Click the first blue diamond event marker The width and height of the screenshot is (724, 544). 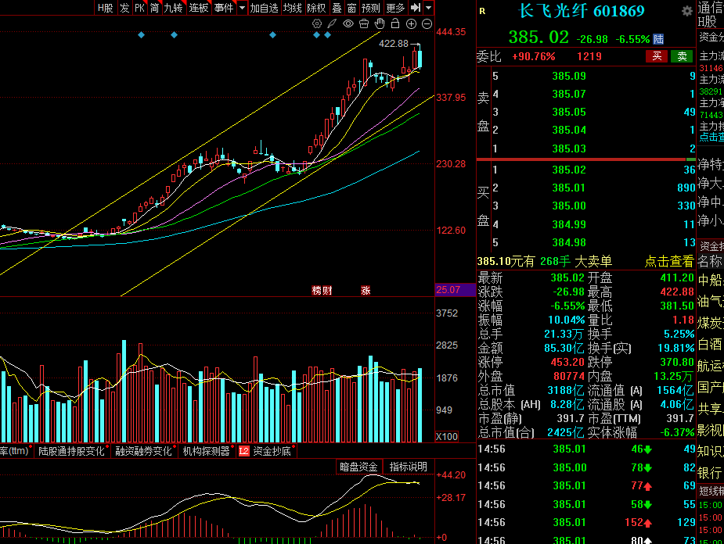[142, 35]
